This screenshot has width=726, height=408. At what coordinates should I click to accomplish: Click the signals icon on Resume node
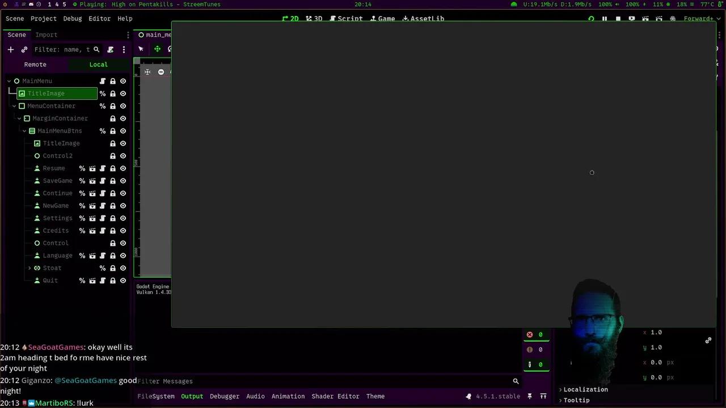(x=92, y=168)
